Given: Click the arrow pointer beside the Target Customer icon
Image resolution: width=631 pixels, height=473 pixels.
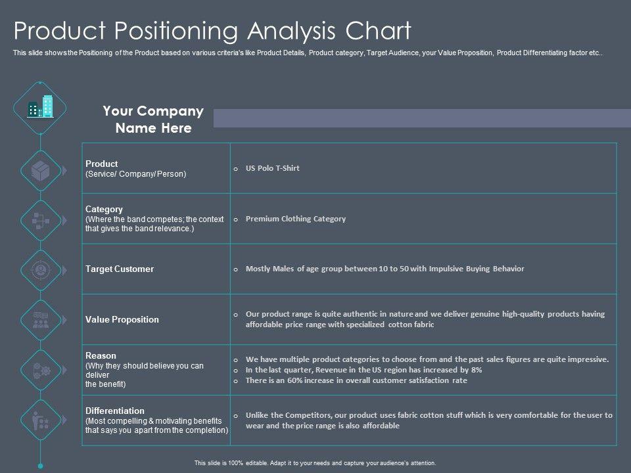Looking at the screenshot, I should coord(64,269).
